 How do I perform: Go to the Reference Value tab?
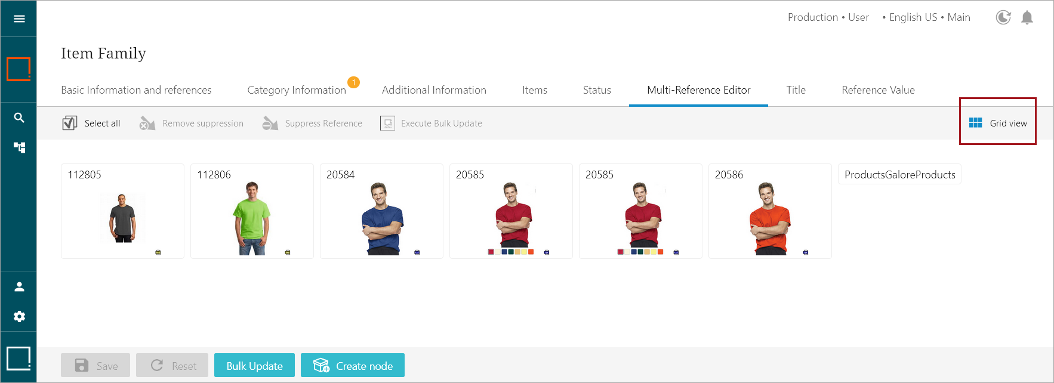point(878,90)
